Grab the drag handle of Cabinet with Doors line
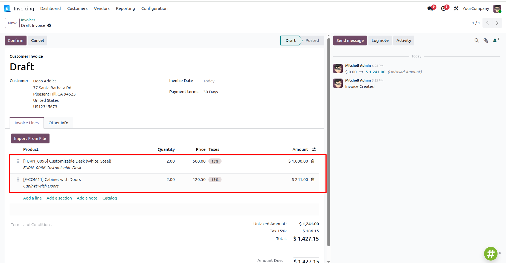506x263 pixels. pos(18,180)
